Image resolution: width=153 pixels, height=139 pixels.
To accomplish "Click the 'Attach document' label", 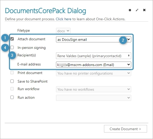I will 31,39.
